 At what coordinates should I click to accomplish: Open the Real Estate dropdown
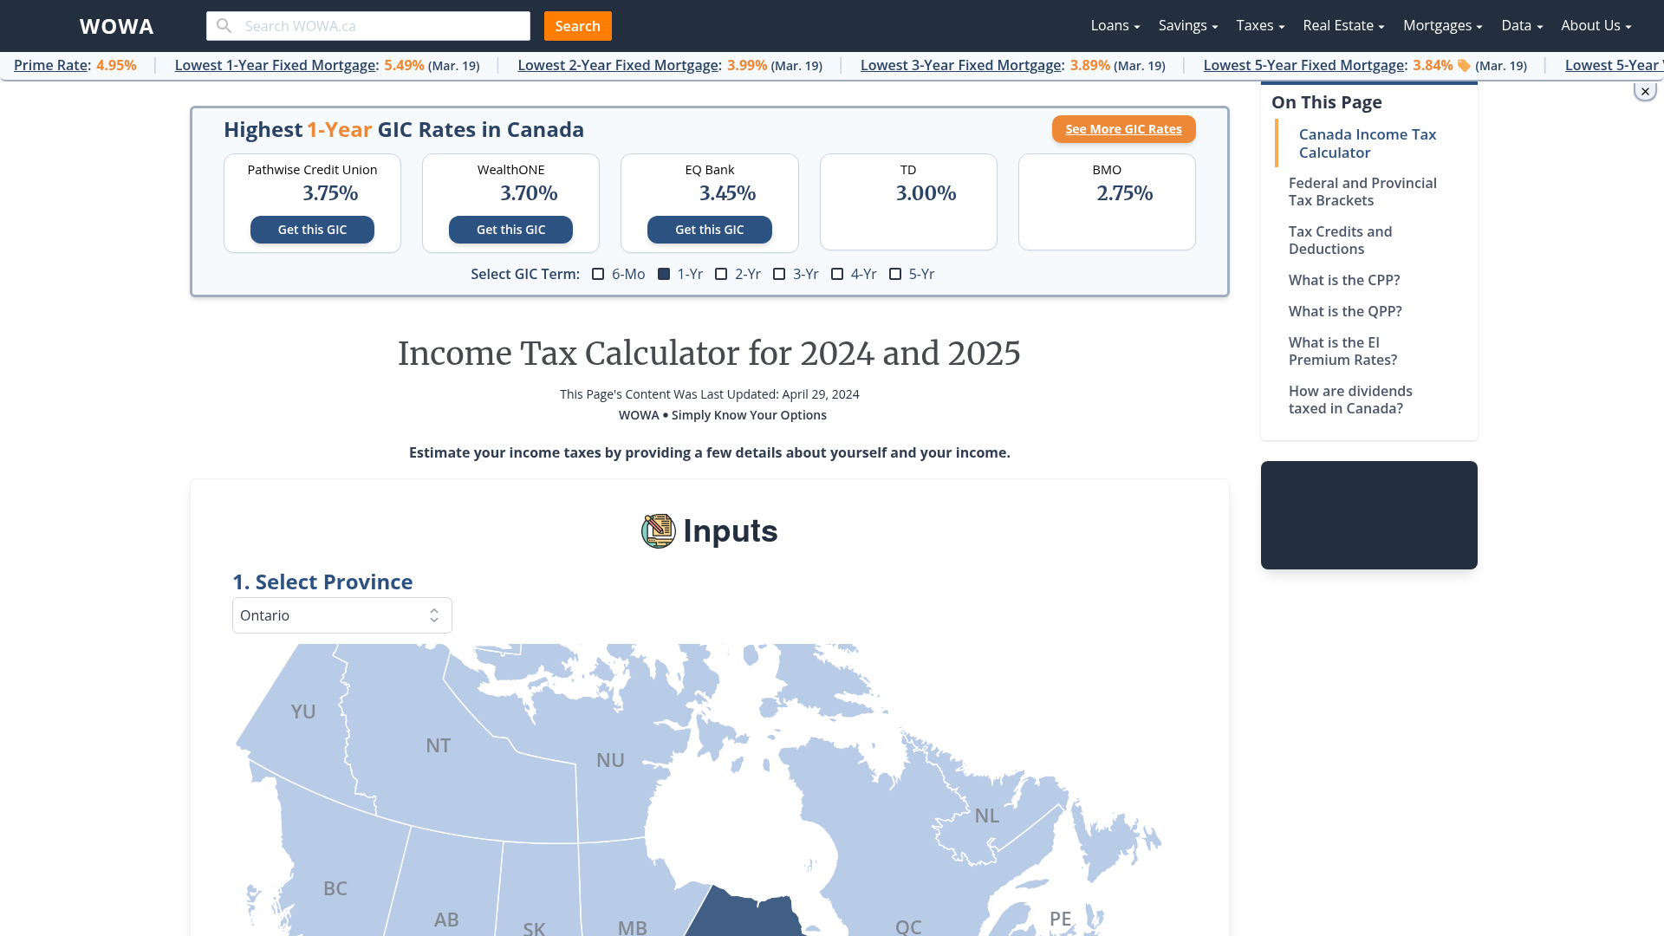[x=1344, y=25]
